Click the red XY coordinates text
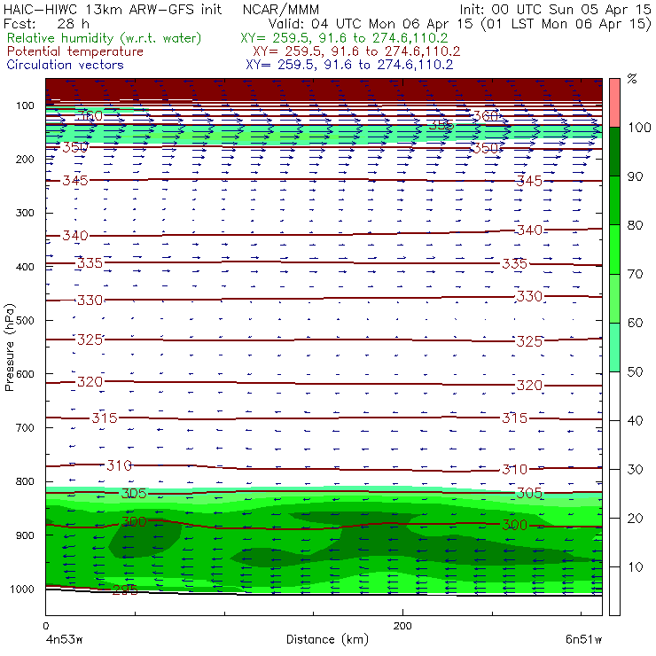656x656 pixels. tap(356, 51)
